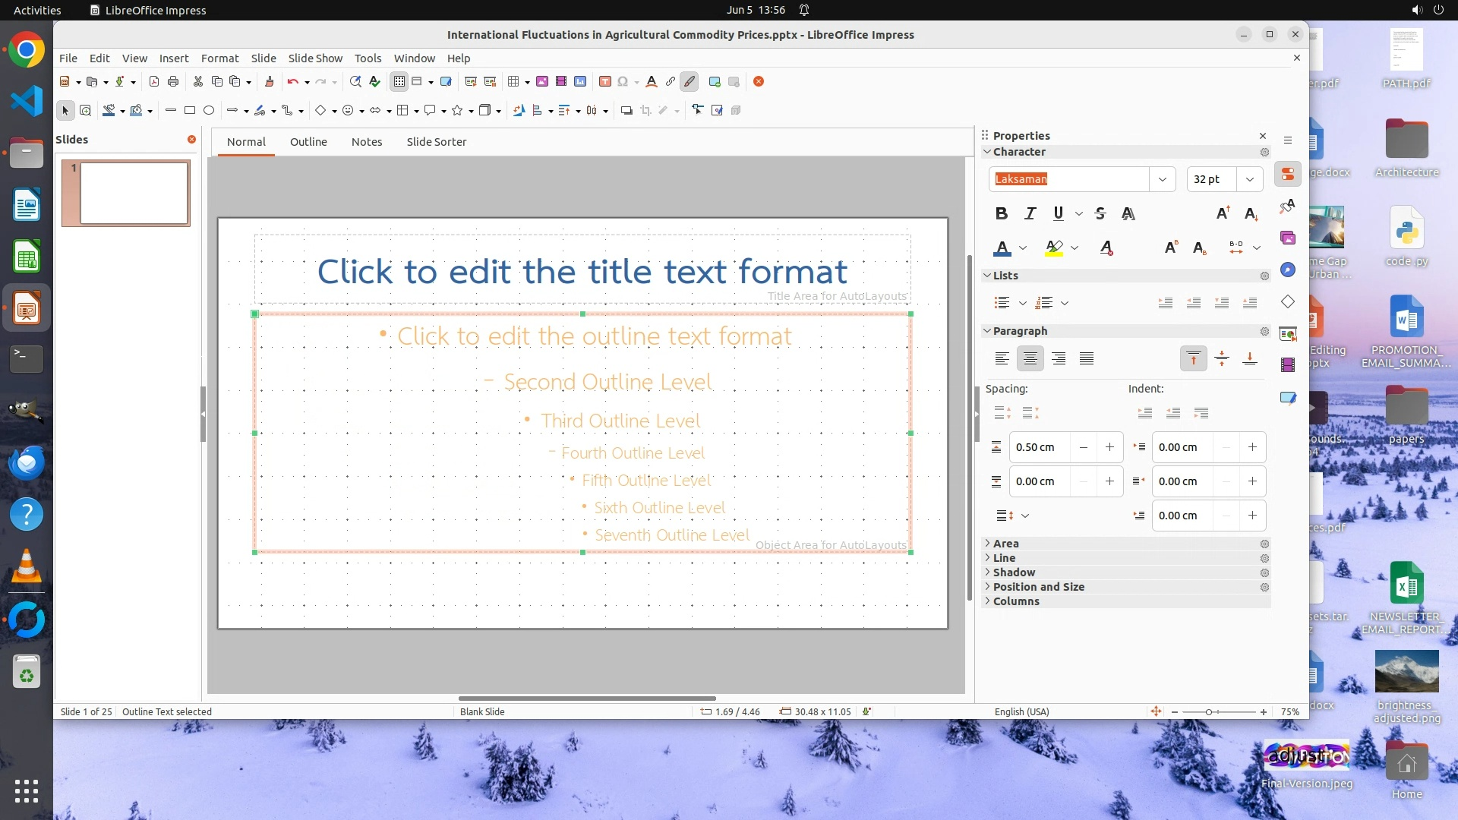Open the sidebar Gallery deck icon
This screenshot has height=820, width=1458.
(1288, 238)
